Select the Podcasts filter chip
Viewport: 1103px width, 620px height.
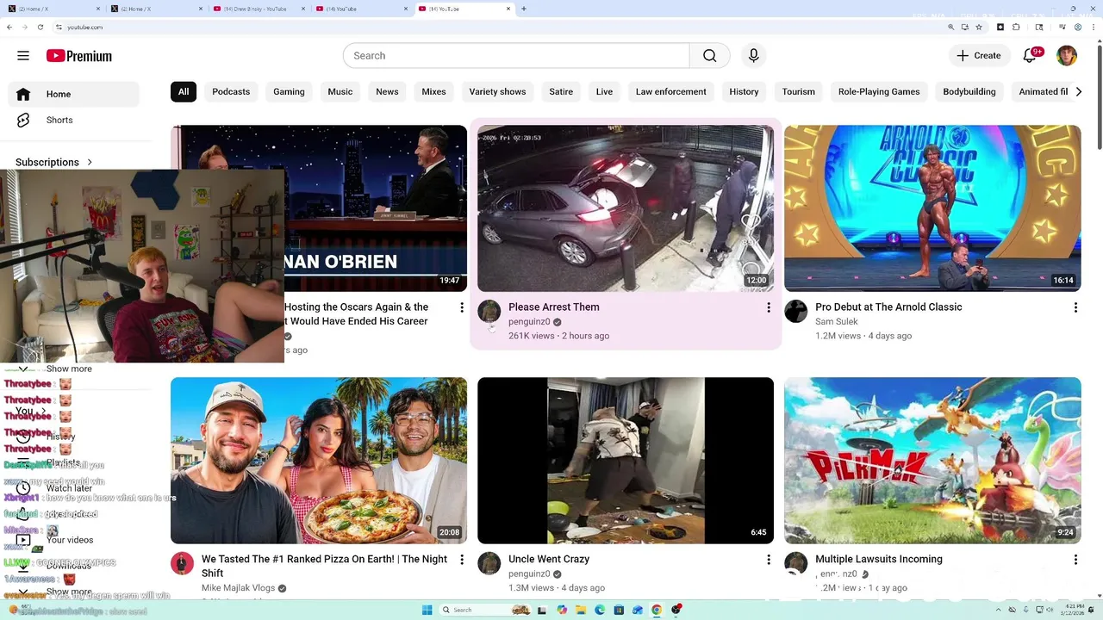click(x=231, y=91)
